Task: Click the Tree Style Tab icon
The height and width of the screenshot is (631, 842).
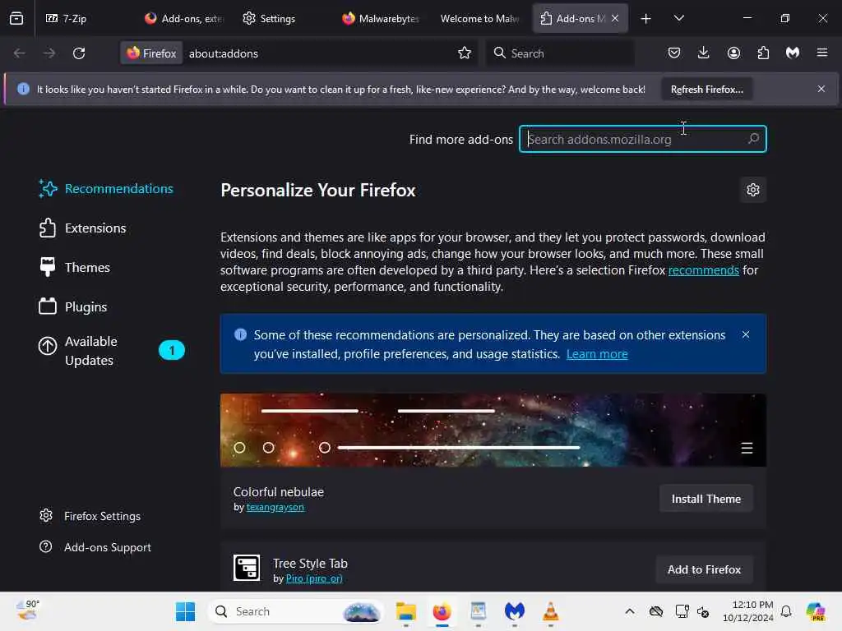Action: (x=247, y=568)
